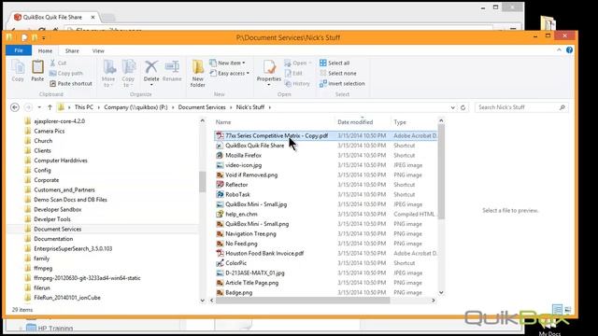Viewport: 598px width, 336px height.
Task: Click the Copy ribbon icon
Action: pos(18,71)
